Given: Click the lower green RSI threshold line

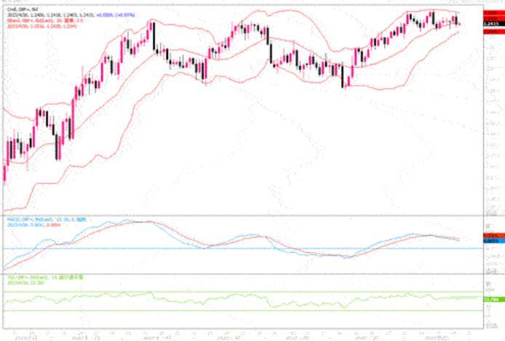Looking at the screenshot, I should click(218, 310).
